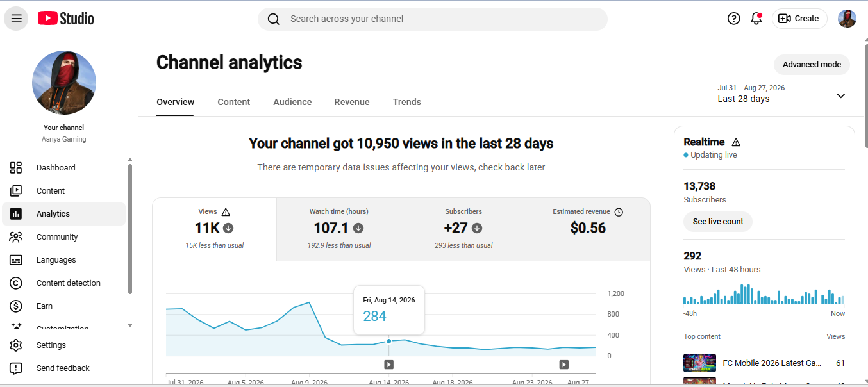
Task: Switch to the Audience tab
Action: pyautogui.click(x=292, y=102)
